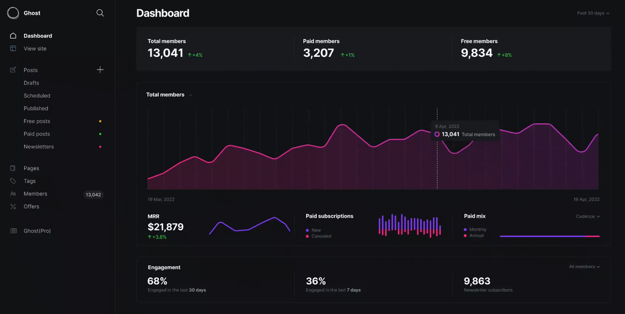
Task: Open search with the magnifier icon
Action: coord(100,13)
